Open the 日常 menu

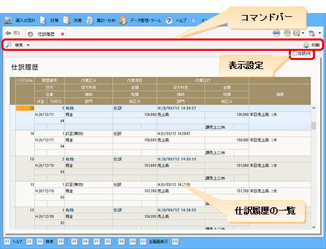(x=49, y=20)
